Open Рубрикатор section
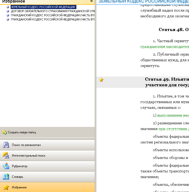Image resolution: width=189 pixels, height=192 pixels. pos(47,166)
